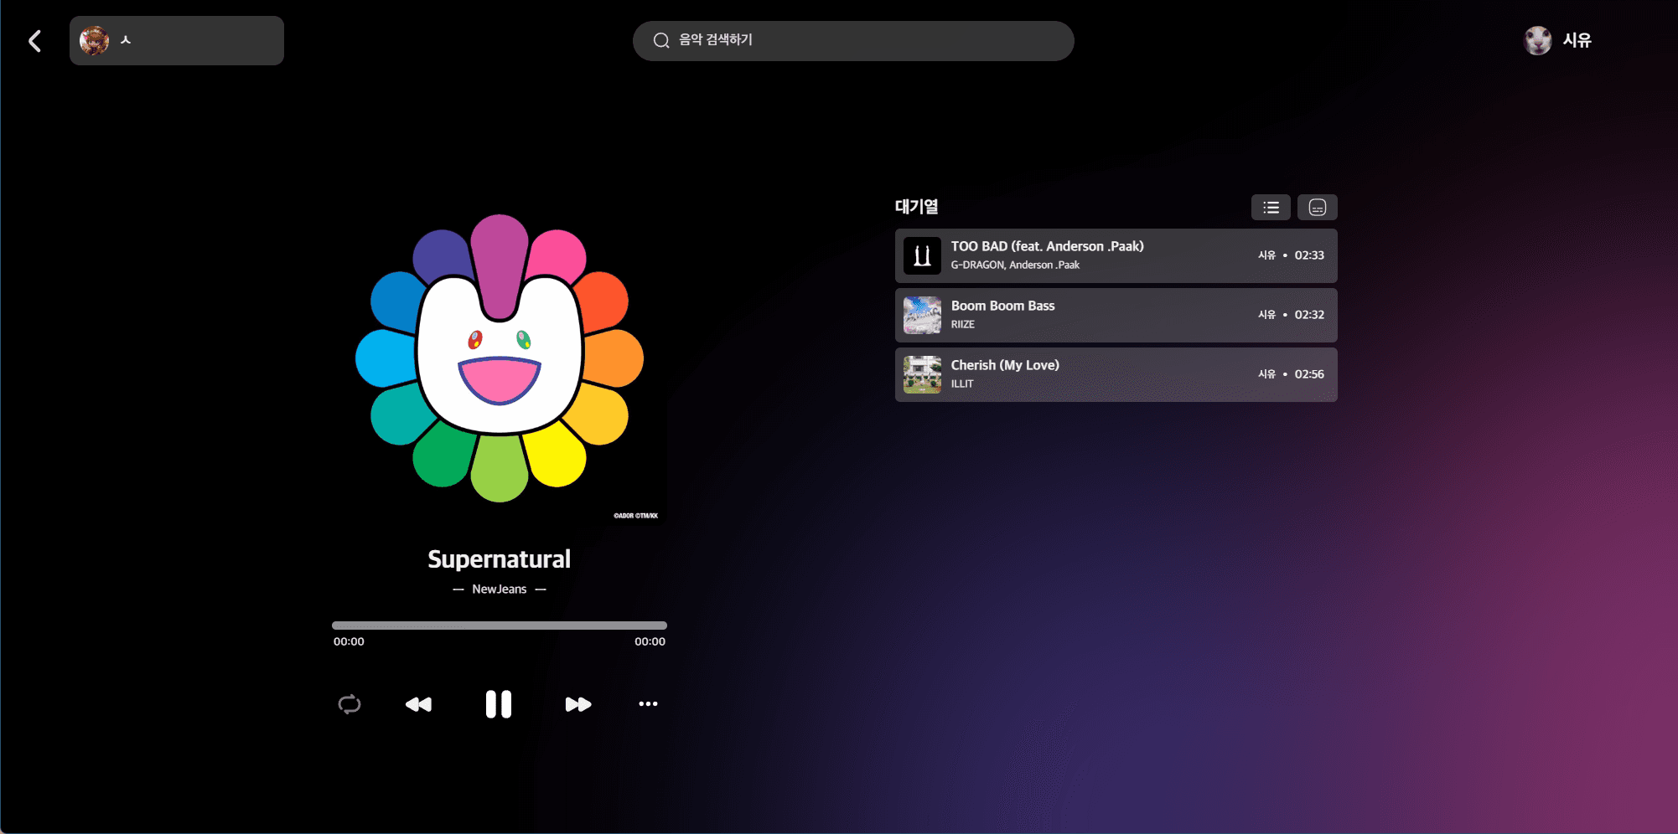
Task: Click the 시유 username in header
Action: coord(1577,40)
